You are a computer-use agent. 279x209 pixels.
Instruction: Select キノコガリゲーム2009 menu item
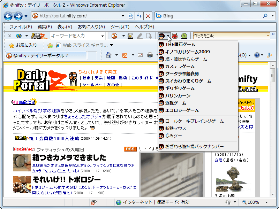198,52
